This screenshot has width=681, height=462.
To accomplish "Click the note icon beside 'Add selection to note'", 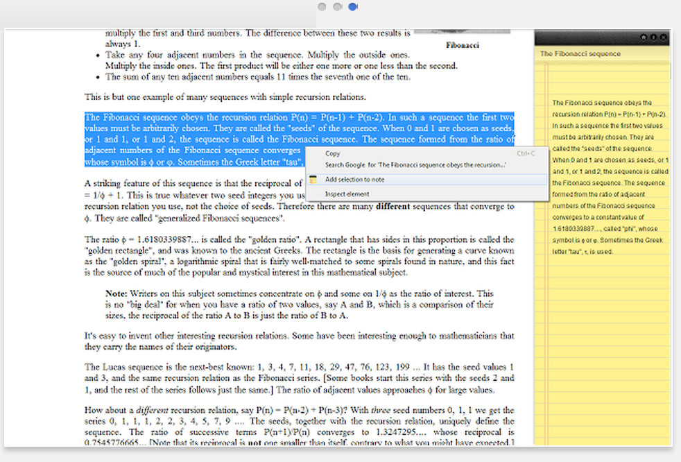I will pyautogui.click(x=313, y=180).
